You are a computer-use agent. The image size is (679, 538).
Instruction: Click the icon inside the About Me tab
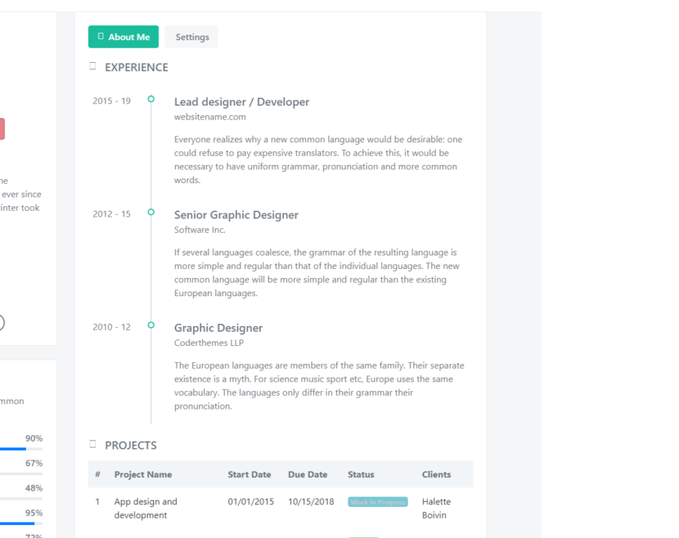click(101, 36)
